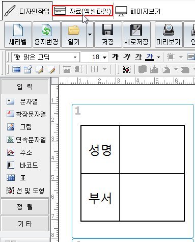
Task: Insert a 표 table from sidebar
Action: click(16, 178)
